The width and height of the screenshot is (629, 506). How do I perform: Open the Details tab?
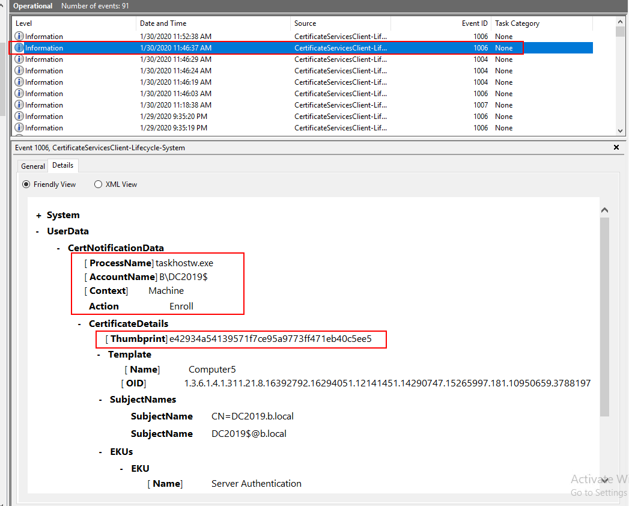(62, 165)
